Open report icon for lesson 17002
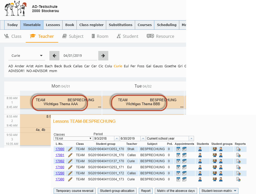This screenshot has width=256, height=194. (x=238, y=161)
